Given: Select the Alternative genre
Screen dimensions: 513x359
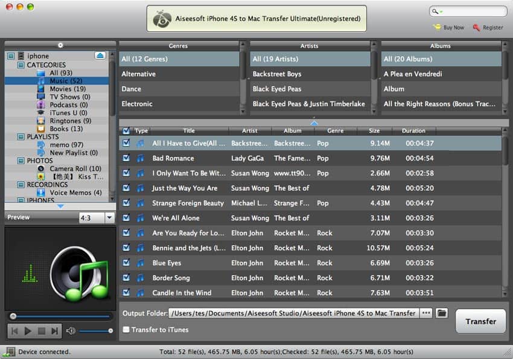Looking at the screenshot, I should point(179,74).
